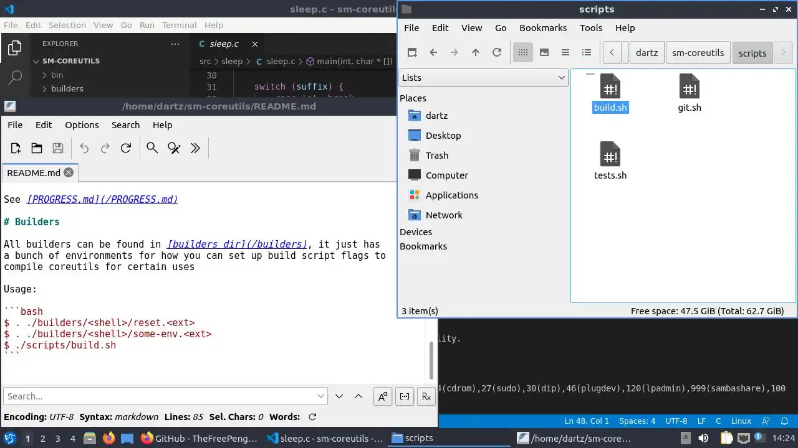Open the dartz home folder in Places
Viewport: 798px width, 448px height.
(x=436, y=116)
